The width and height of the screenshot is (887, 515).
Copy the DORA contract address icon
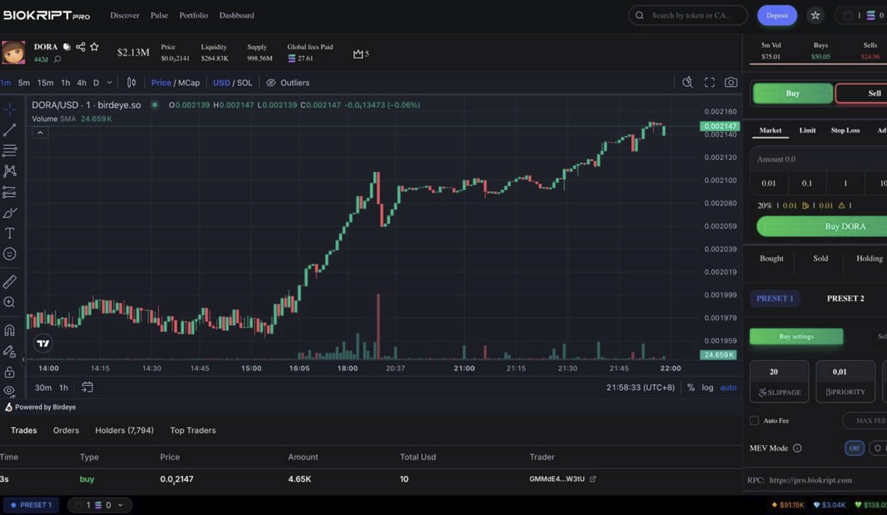coord(67,47)
